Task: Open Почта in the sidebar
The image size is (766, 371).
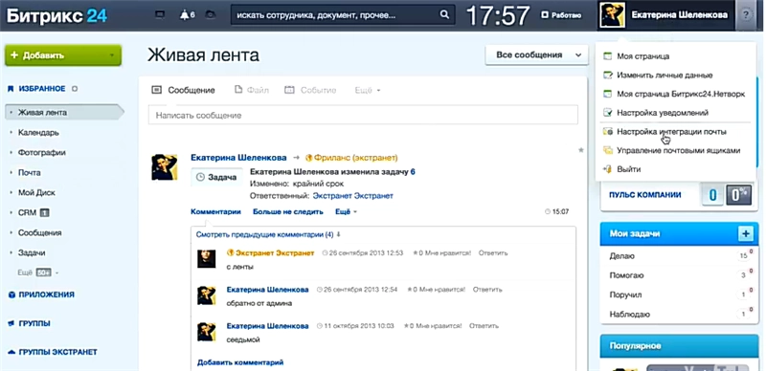Action: click(30, 173)
